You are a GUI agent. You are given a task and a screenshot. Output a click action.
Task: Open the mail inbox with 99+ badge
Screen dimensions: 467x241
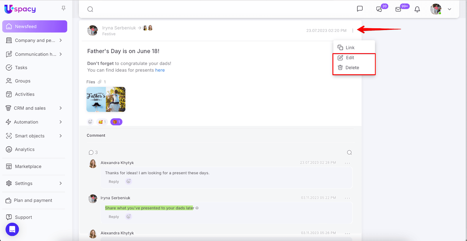(x=398, y=9)
